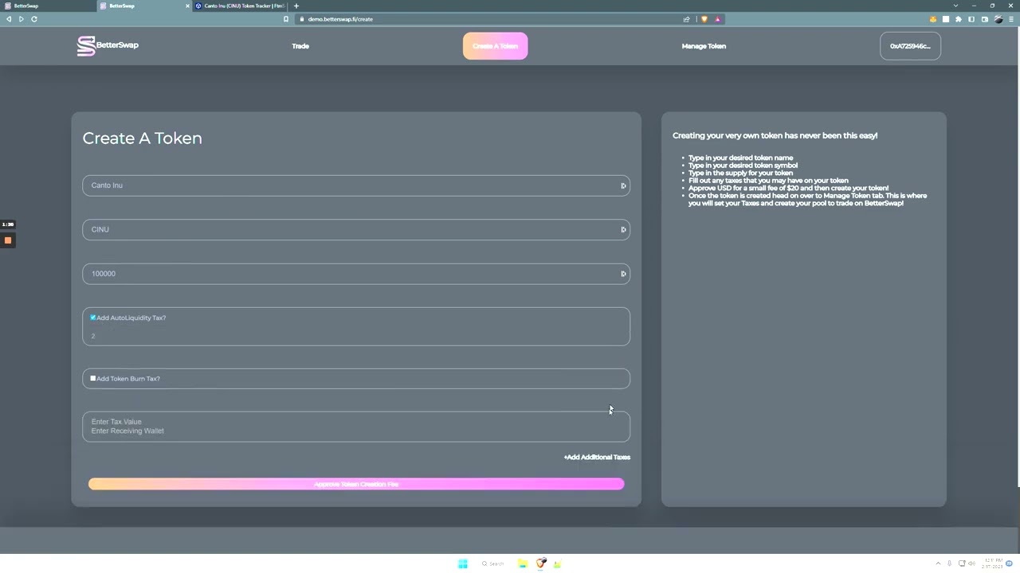Focus the token name field Canto Inu
The image size is (1020, 573).
(x=356, y=185)
